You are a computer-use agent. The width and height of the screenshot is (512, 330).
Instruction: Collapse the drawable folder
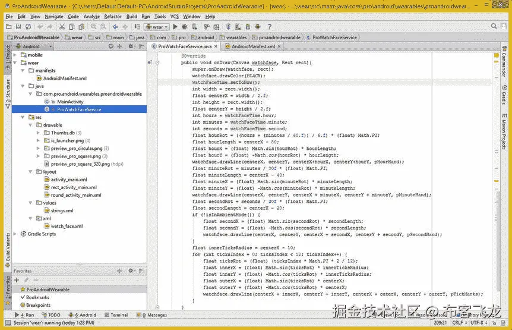click(x=30, y=125)
